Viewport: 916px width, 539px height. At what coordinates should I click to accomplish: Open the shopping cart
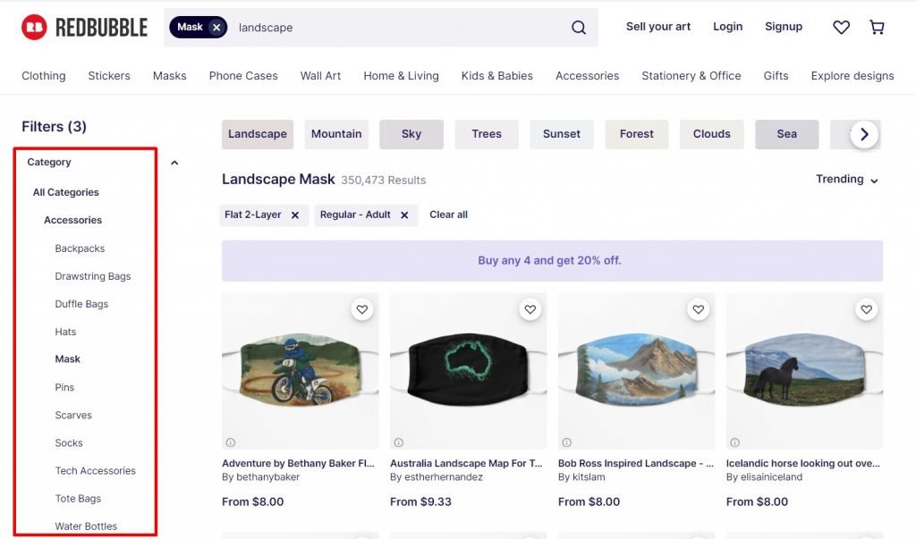(877, 28)
